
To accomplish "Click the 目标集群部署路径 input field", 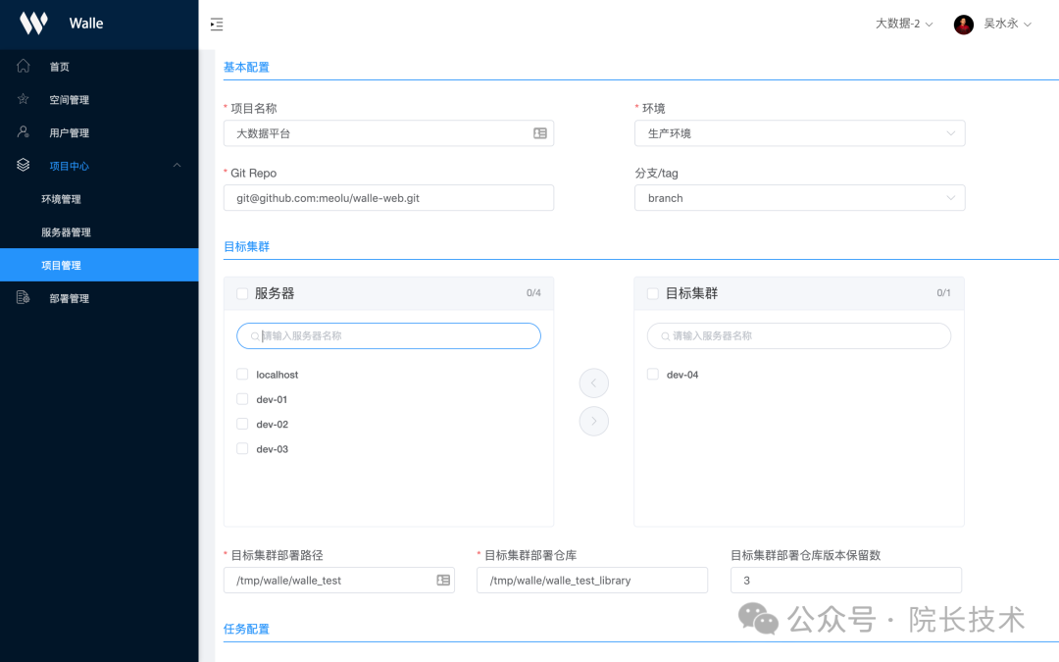I will point(339,581).
